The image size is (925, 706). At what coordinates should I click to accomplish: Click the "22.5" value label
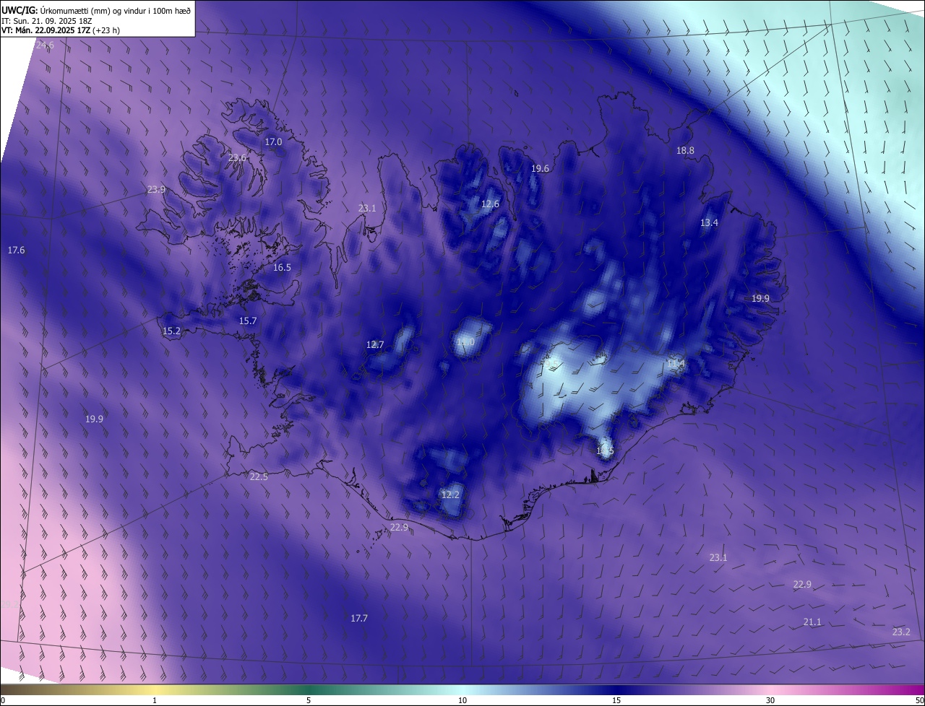(x=259, y=477)
